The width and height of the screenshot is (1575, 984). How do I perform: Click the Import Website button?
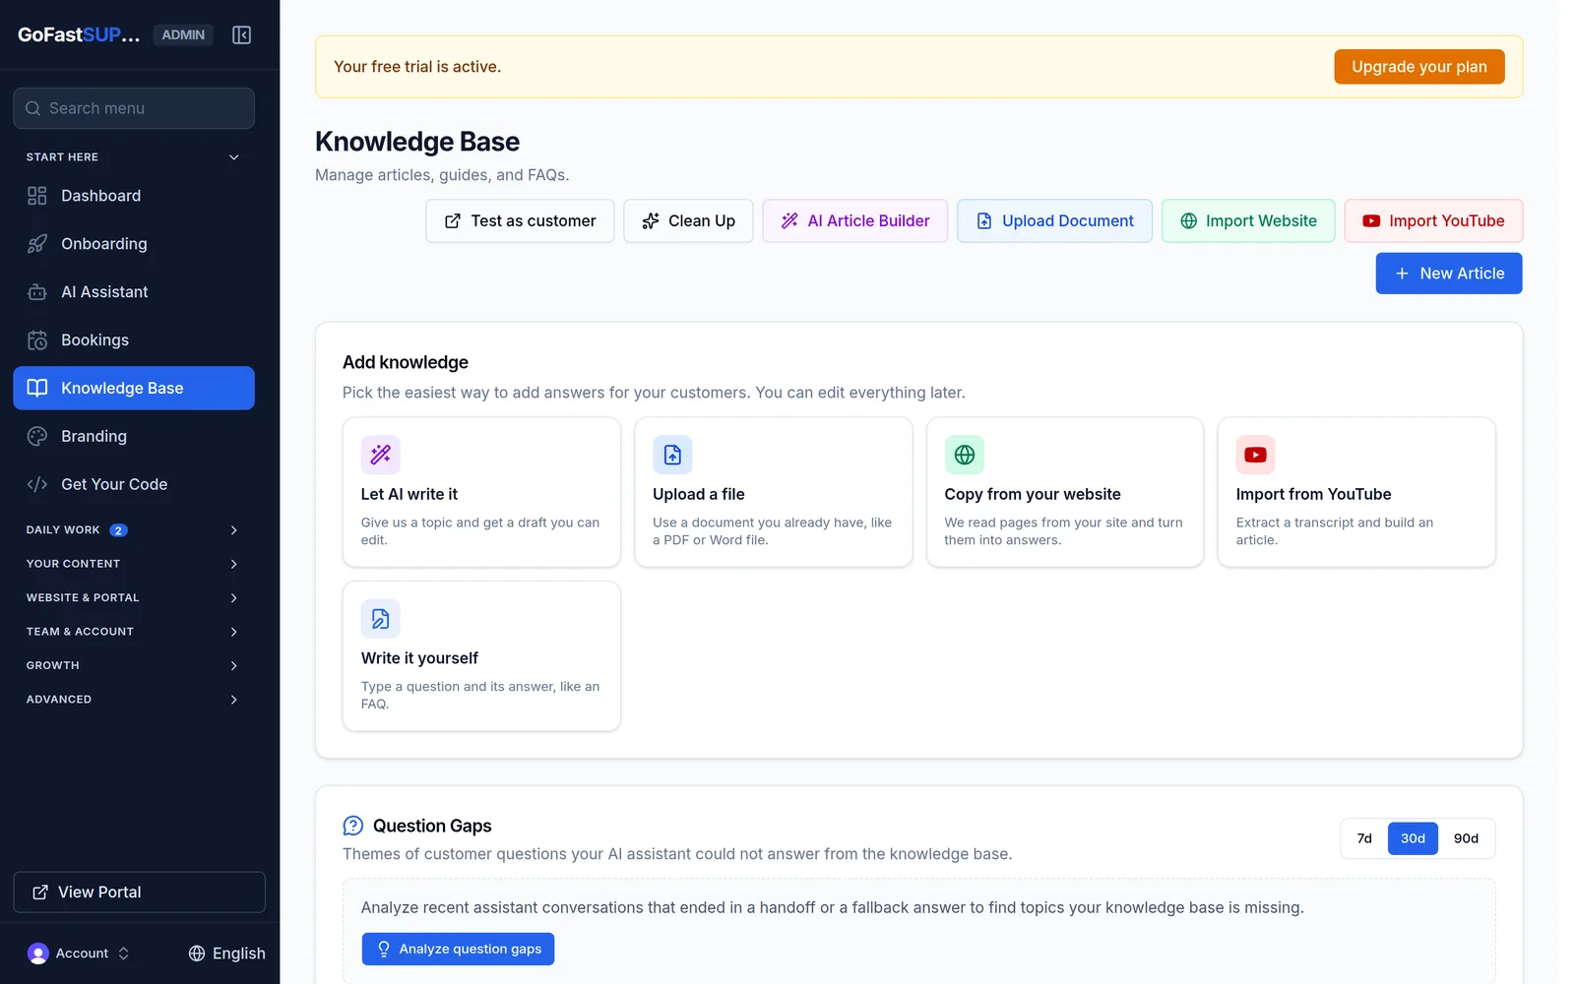[x=1248, y=221]
